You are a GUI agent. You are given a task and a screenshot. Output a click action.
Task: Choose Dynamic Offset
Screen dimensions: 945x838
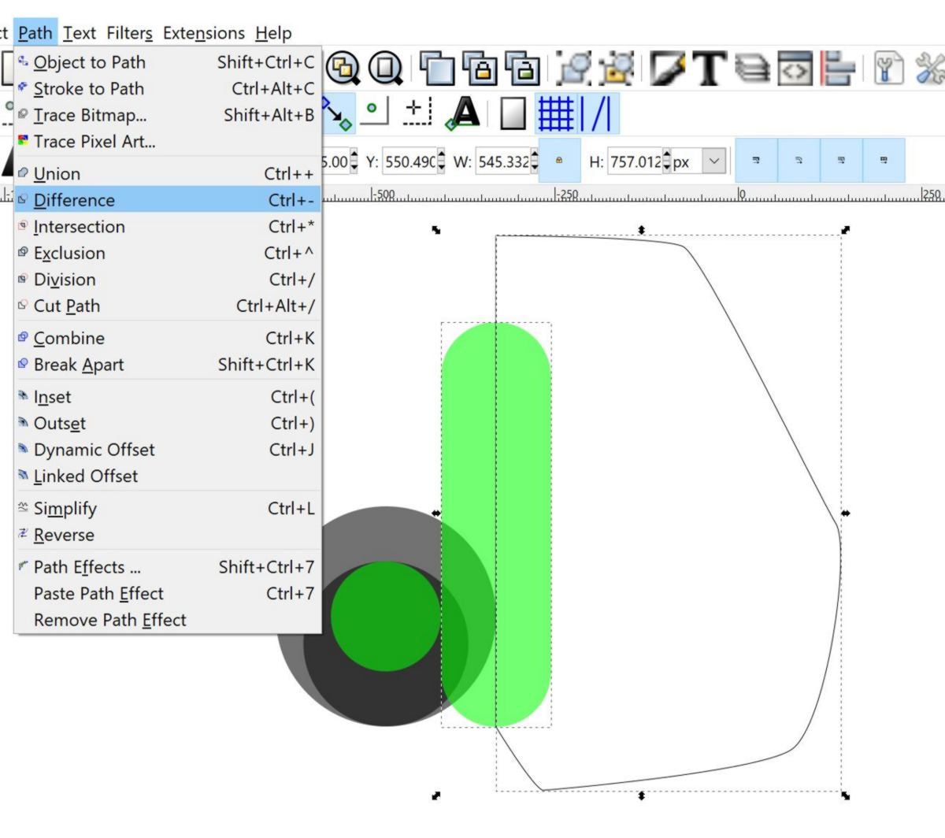pyautogui.click(x=168, y=450)
